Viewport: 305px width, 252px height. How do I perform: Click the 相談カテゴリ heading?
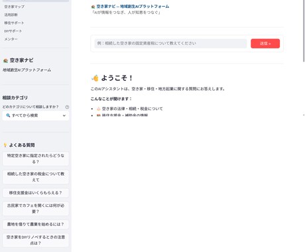15,97
